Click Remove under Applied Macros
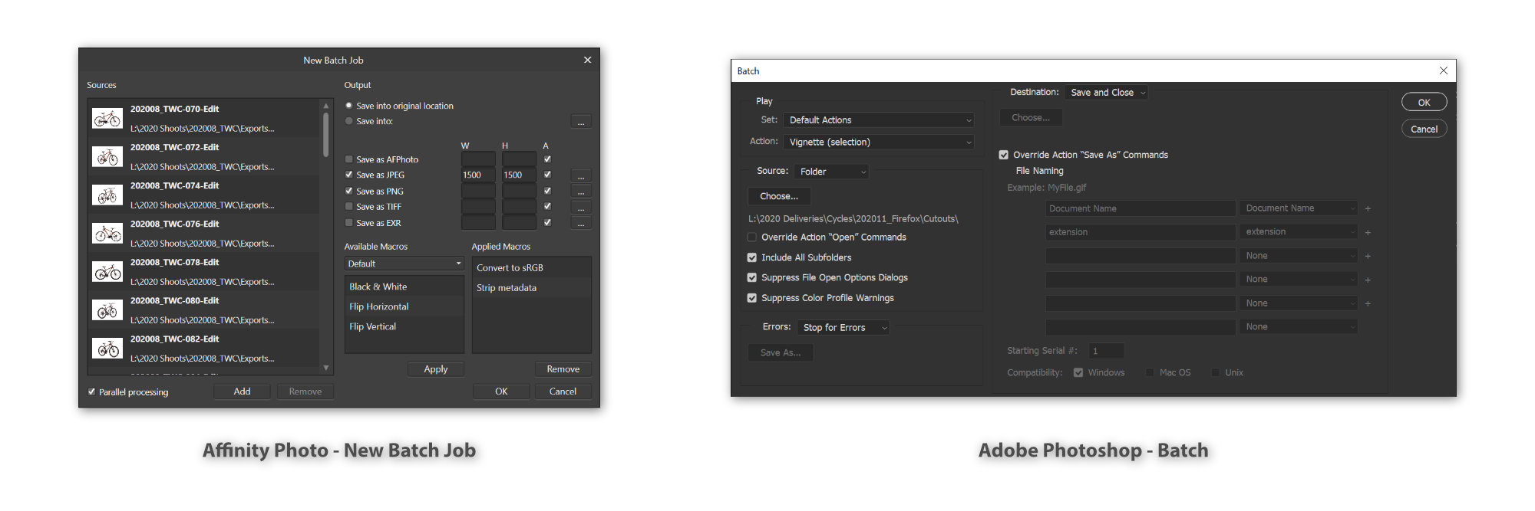This screenshot has height=511, width=1535. point(563,369)
